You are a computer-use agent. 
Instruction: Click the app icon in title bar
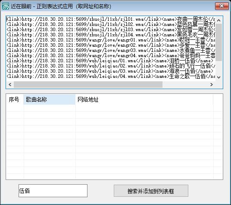pos(5,6)
